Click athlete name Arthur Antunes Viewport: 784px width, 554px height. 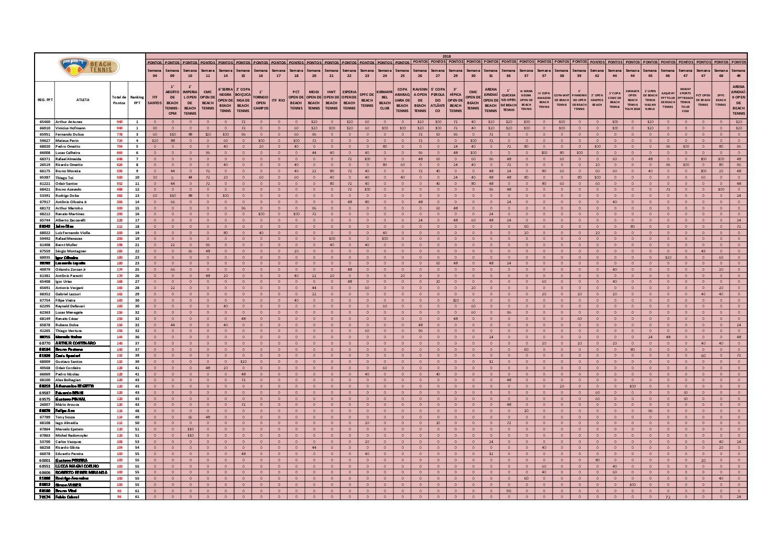[x=69, y=121]
